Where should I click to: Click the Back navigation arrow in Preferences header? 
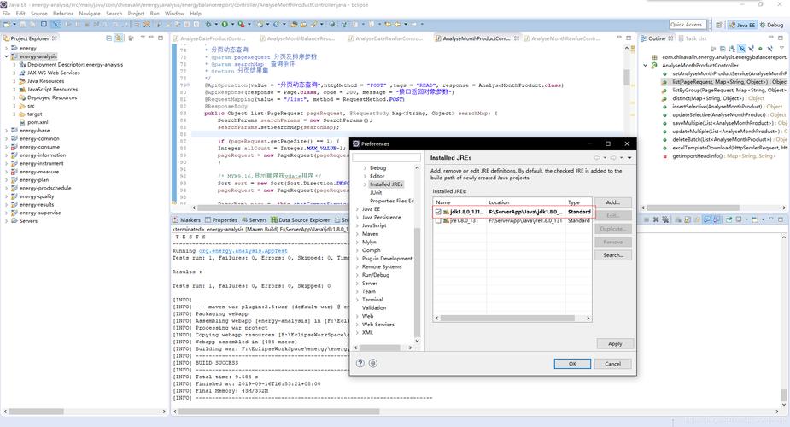coord(597,158)
